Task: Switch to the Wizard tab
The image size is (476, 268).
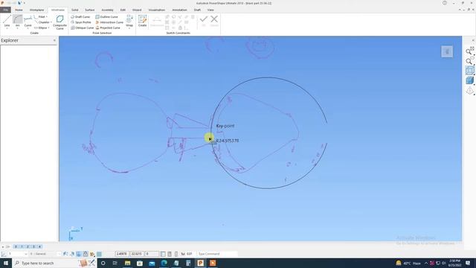Action: (x=137, y=10)
